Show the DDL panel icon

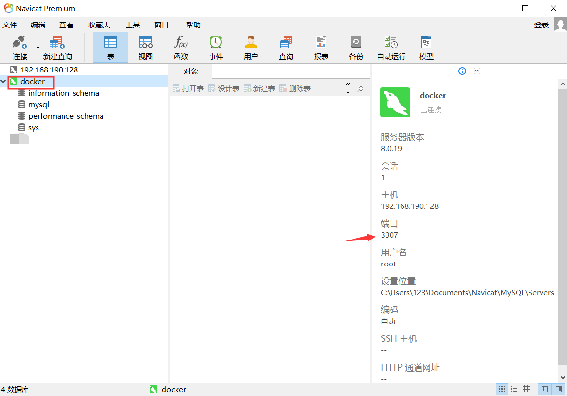(477, 71)
